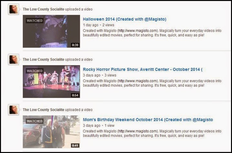Click the channel name above the Rocky Horror video

44,59
